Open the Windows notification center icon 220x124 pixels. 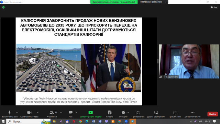click(214, 121)
